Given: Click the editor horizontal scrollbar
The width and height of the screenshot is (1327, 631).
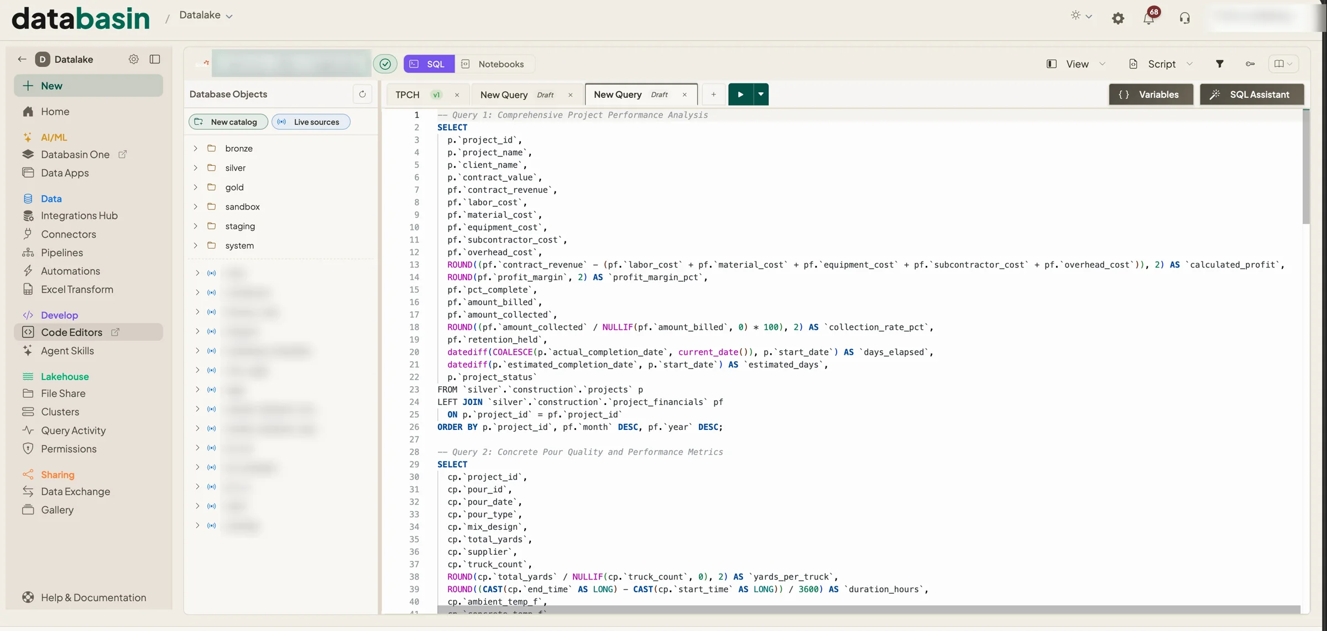Looking at the screenshot, I should point(869,609).
